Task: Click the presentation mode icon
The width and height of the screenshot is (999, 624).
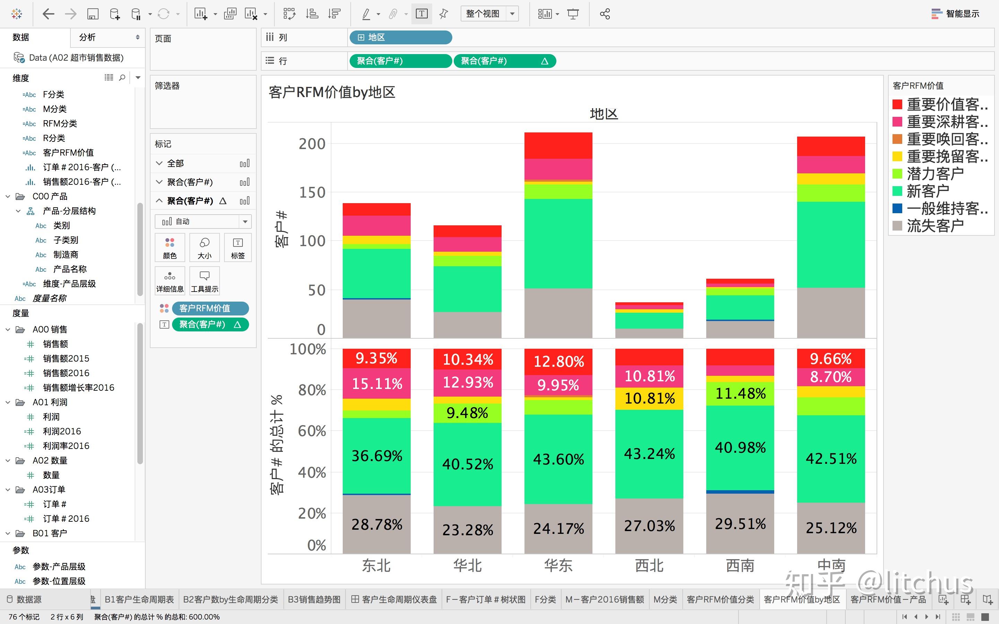Action: point(573,14)
